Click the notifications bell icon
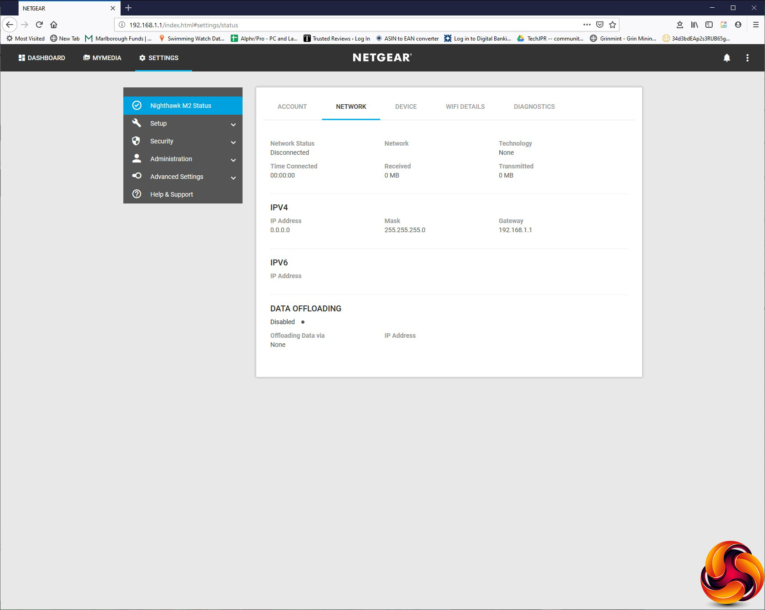Viewport: 765px width, 610px height. coord(727,58)
